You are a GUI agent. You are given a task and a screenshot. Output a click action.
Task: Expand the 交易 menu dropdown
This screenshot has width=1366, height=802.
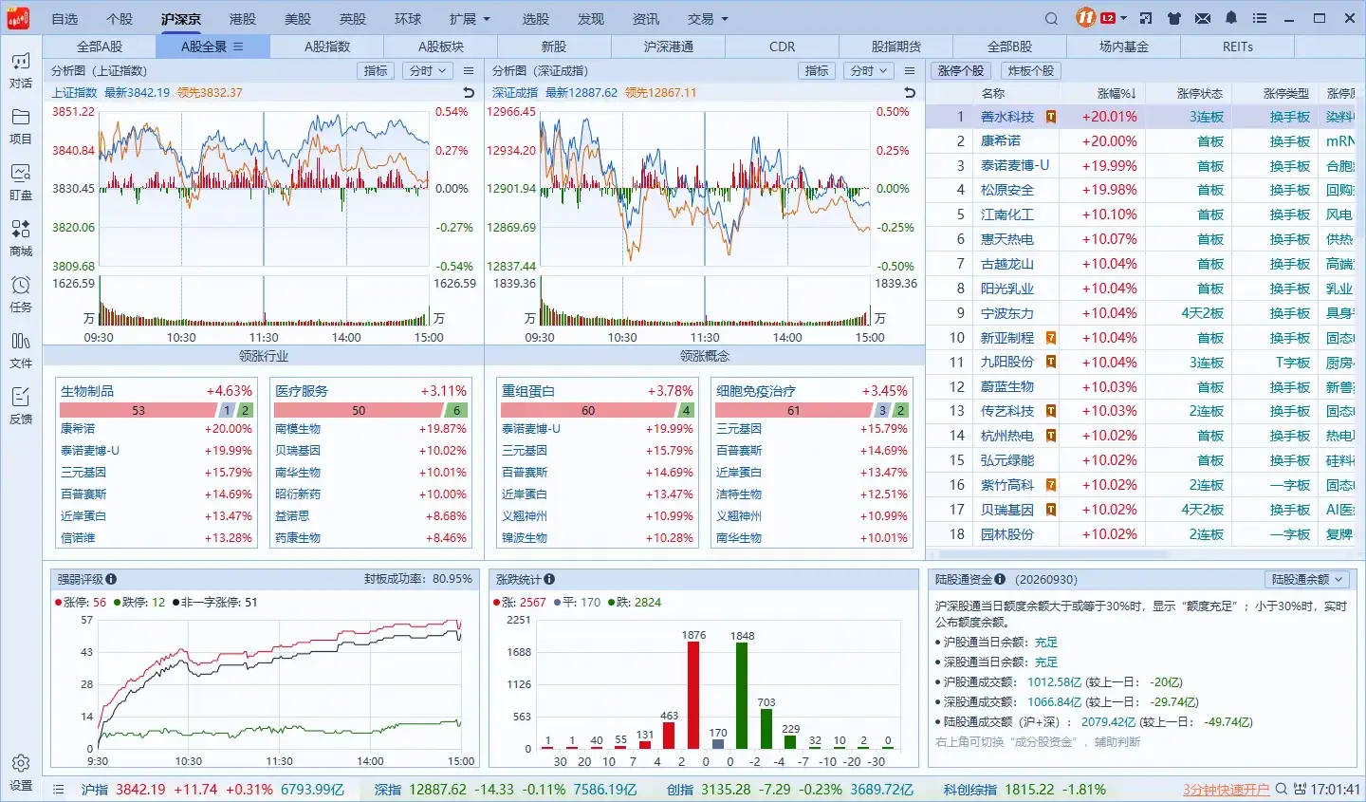pos(708,19)
